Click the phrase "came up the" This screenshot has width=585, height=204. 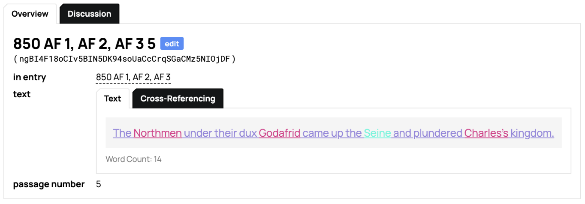[x=332, y=133]
